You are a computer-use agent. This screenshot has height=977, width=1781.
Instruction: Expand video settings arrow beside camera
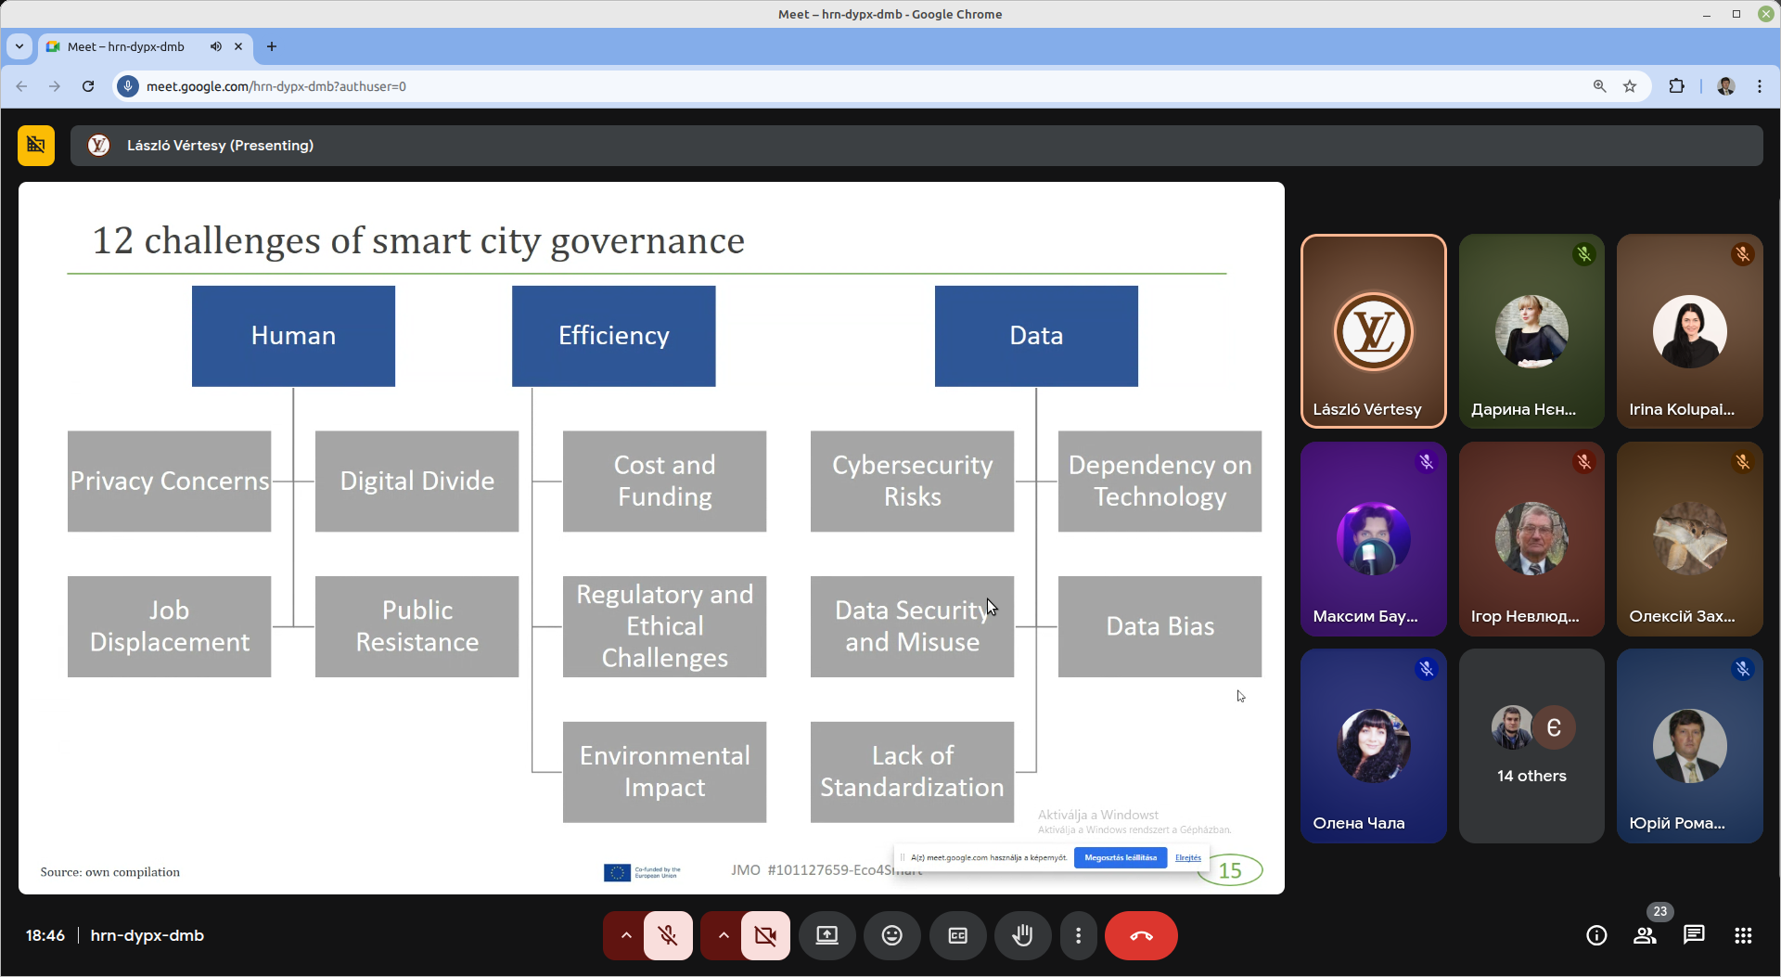724,935
